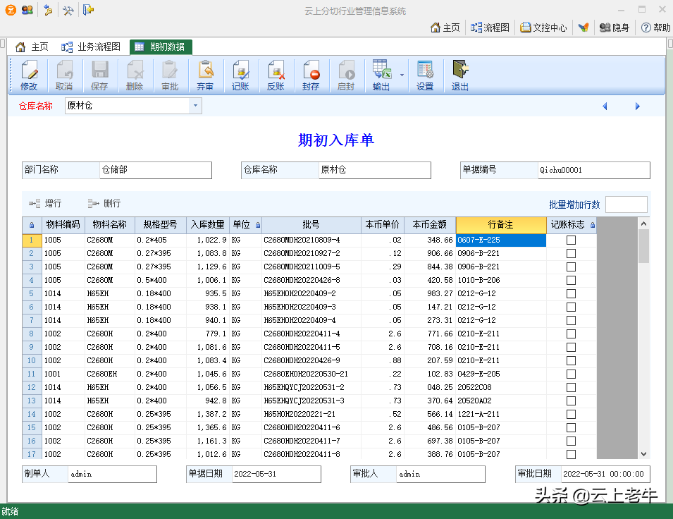The height and width of the screenshot is (519, 673).
Task: Click the 退出 (Exit) toolbar icon
Action: click(x=460, y=75)
